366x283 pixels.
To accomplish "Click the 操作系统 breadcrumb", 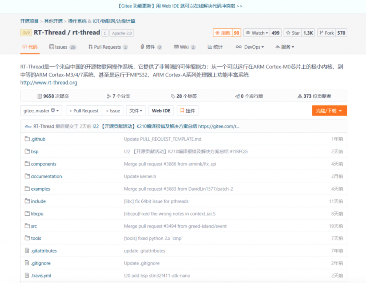I will (x=77, y=21).
